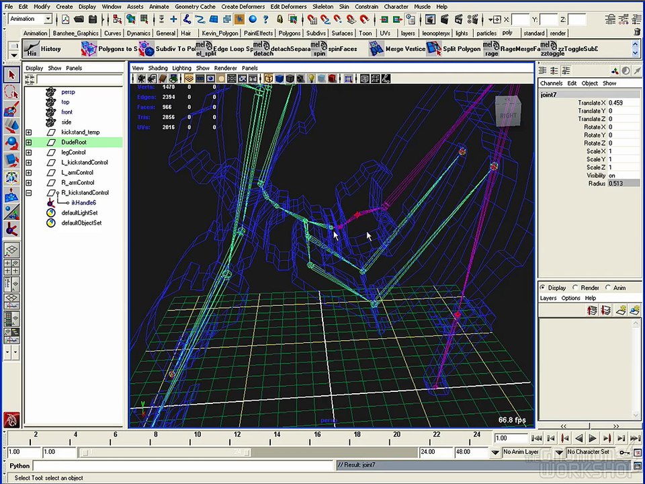Click the Smooth Shade All blue cube icon
645x484 pixels.
tap(279, 79)
